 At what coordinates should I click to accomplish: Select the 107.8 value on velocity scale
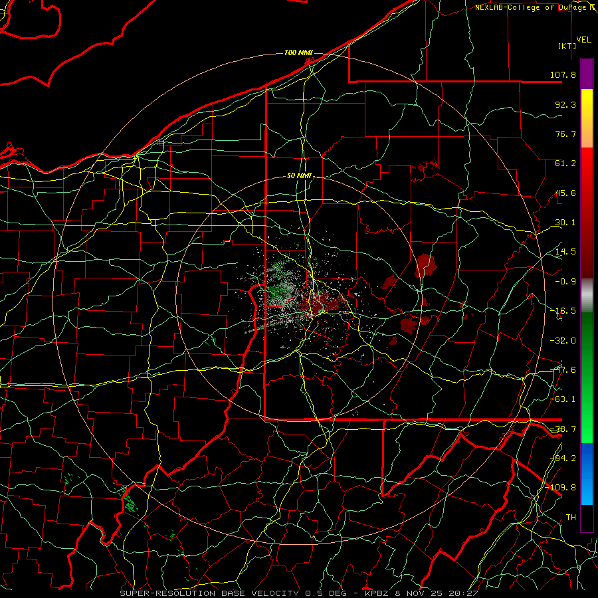(x=563, y=74)
